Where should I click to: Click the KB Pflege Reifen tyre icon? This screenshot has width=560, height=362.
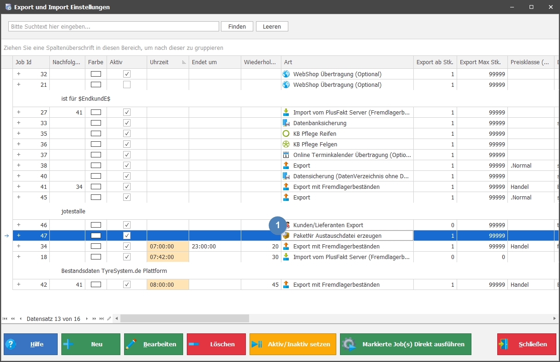(x=286, y=133)
